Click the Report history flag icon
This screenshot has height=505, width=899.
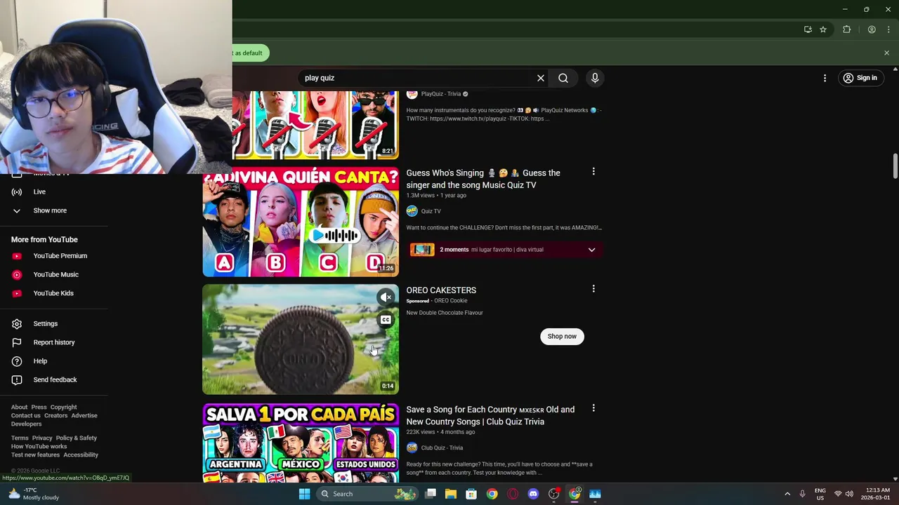tap(17, 342)
